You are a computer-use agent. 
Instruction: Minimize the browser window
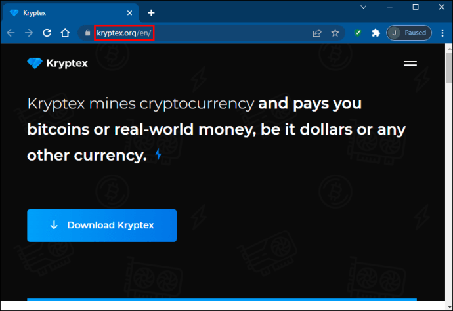[389, 7]
